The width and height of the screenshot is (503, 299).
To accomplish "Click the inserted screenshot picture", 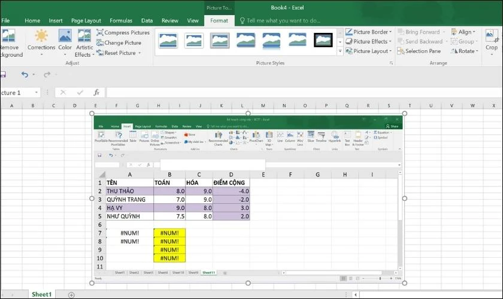I will (248, 198).
